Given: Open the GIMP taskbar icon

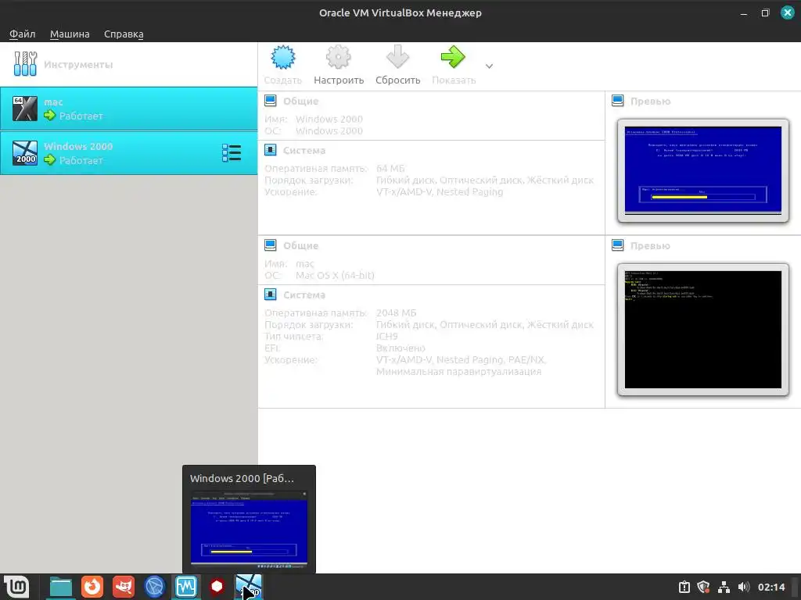Looking at the screenshot, I should coord(123,587).
